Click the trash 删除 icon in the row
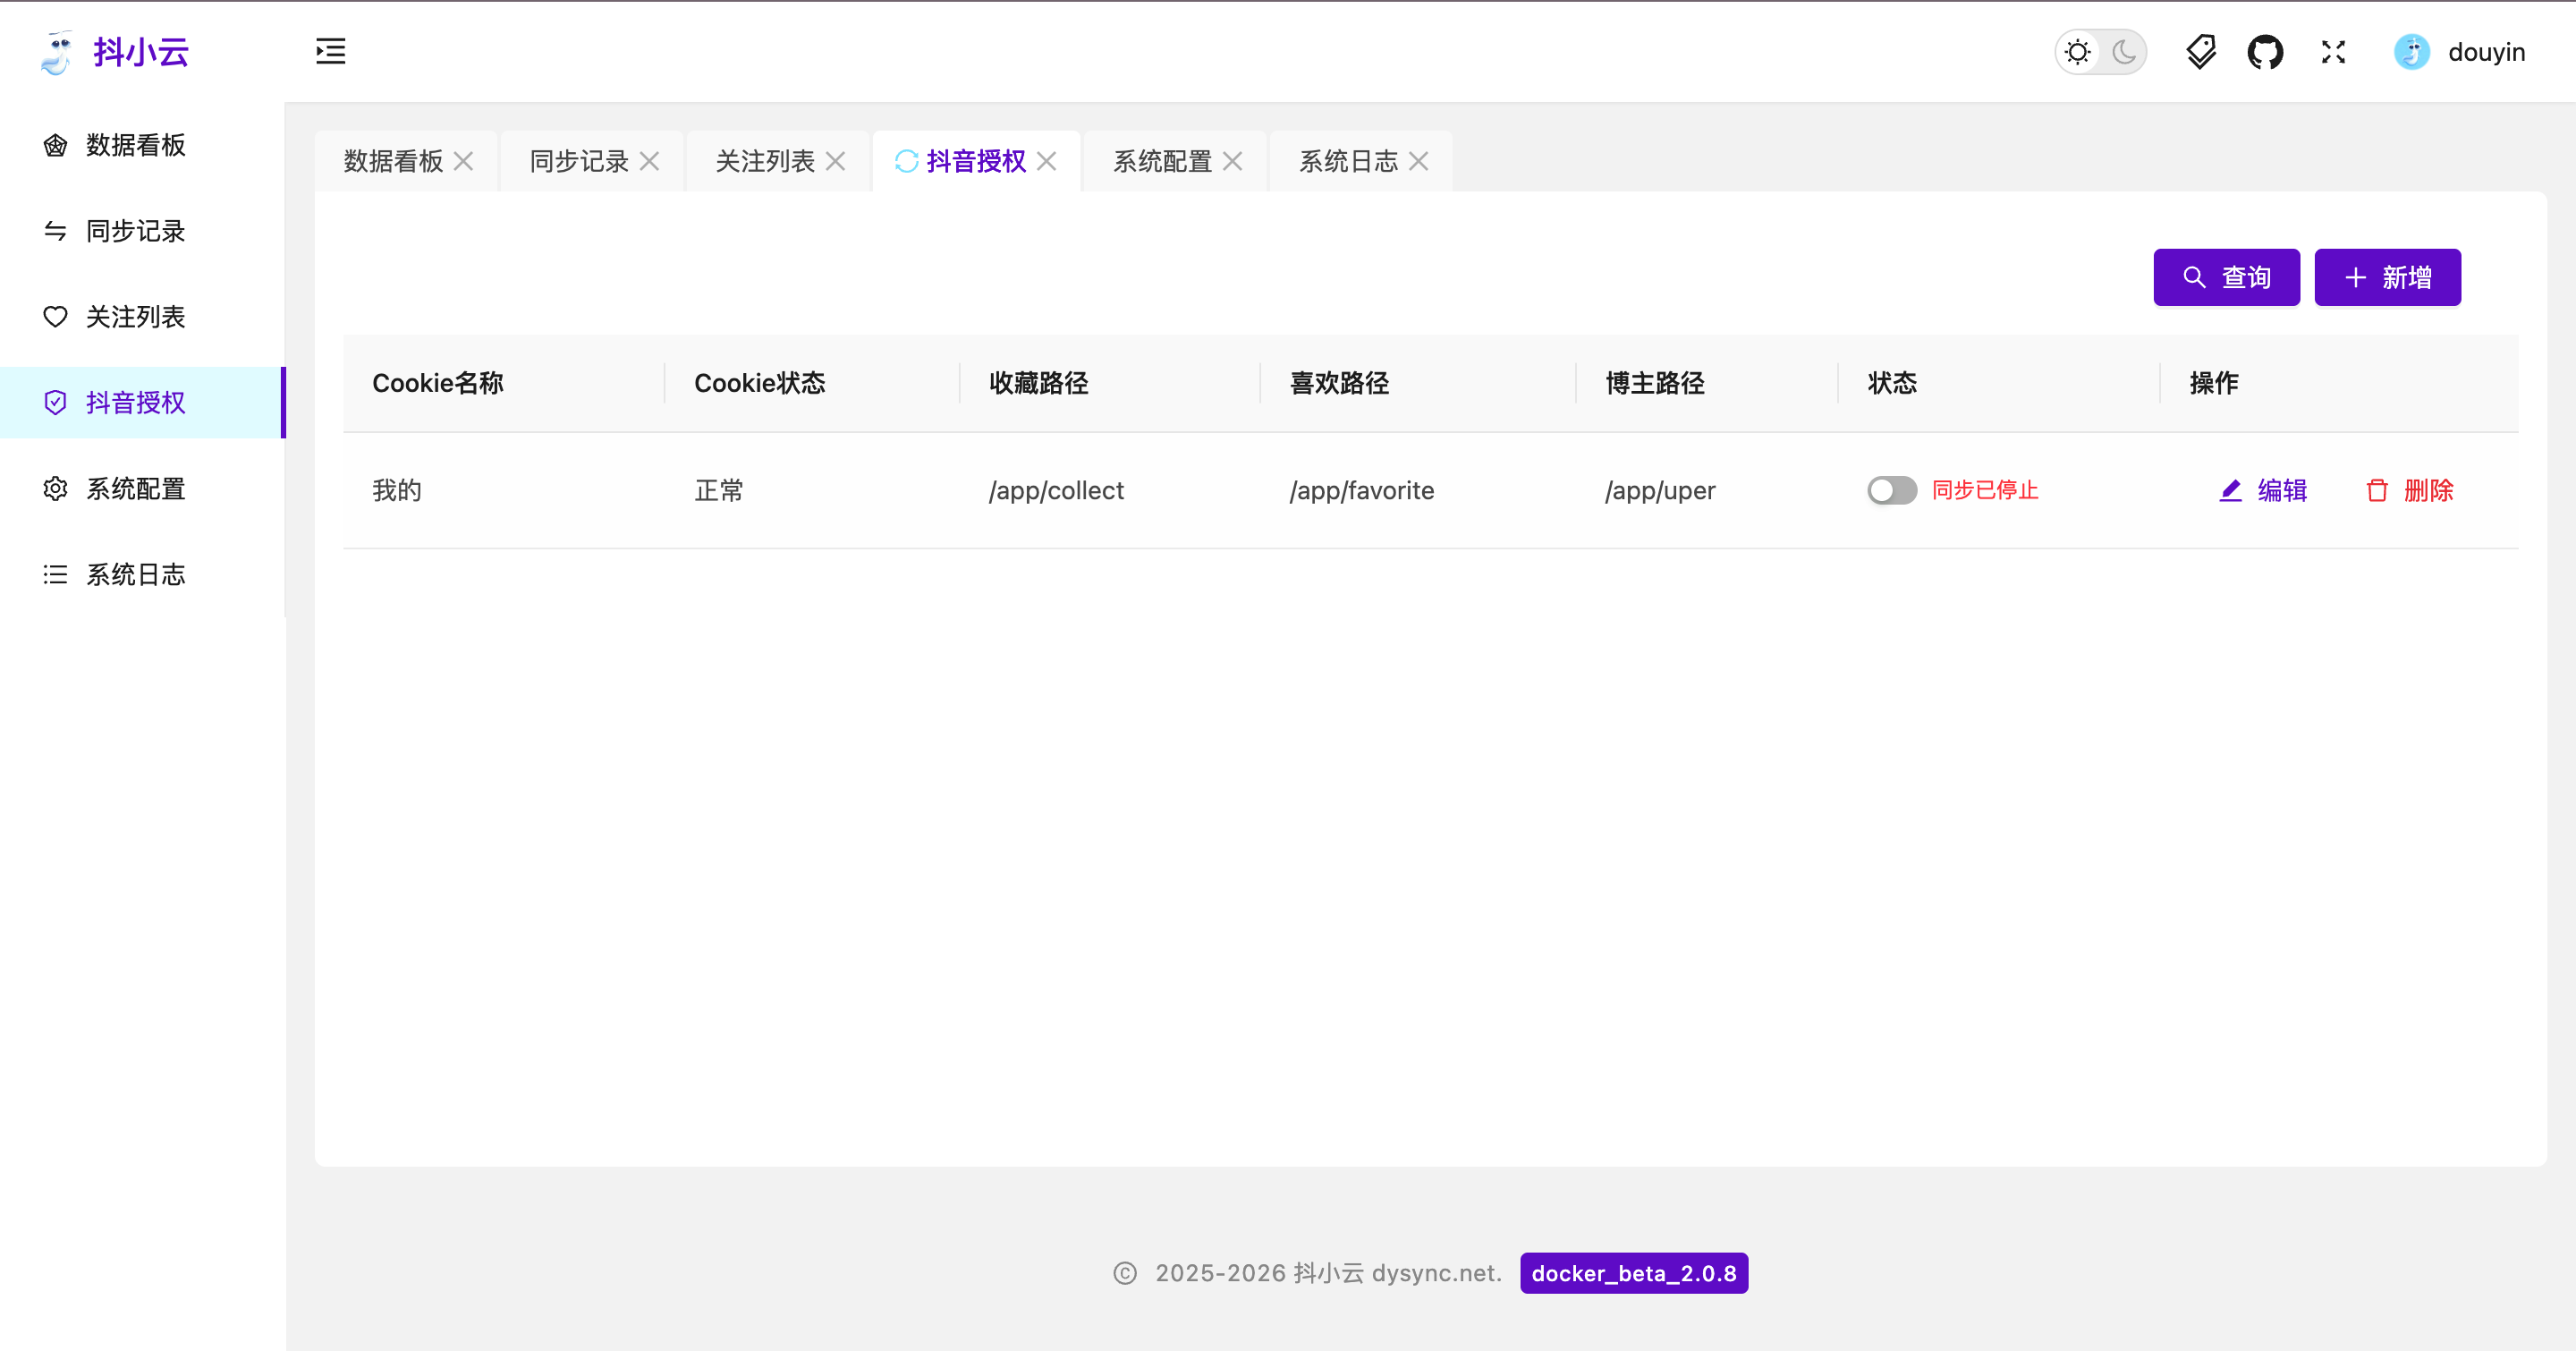The height and width of the screenshot is (1351, 2576). coord(2377,490)
